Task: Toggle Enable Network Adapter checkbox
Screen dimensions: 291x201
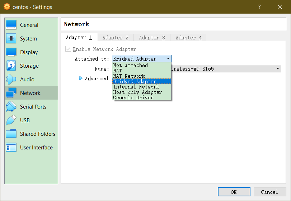Action: (x=68, y=49)
